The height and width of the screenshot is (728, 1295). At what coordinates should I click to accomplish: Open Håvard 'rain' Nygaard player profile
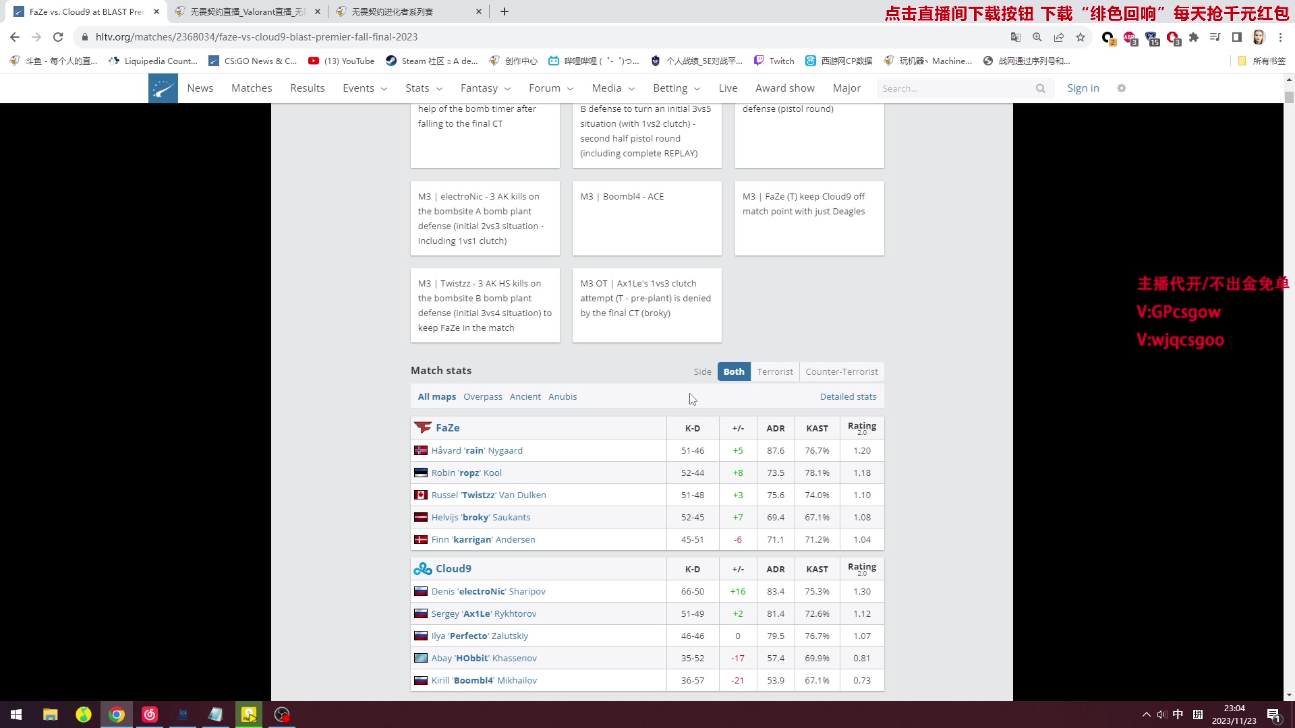pyautogui.click(x=477, y=451)
